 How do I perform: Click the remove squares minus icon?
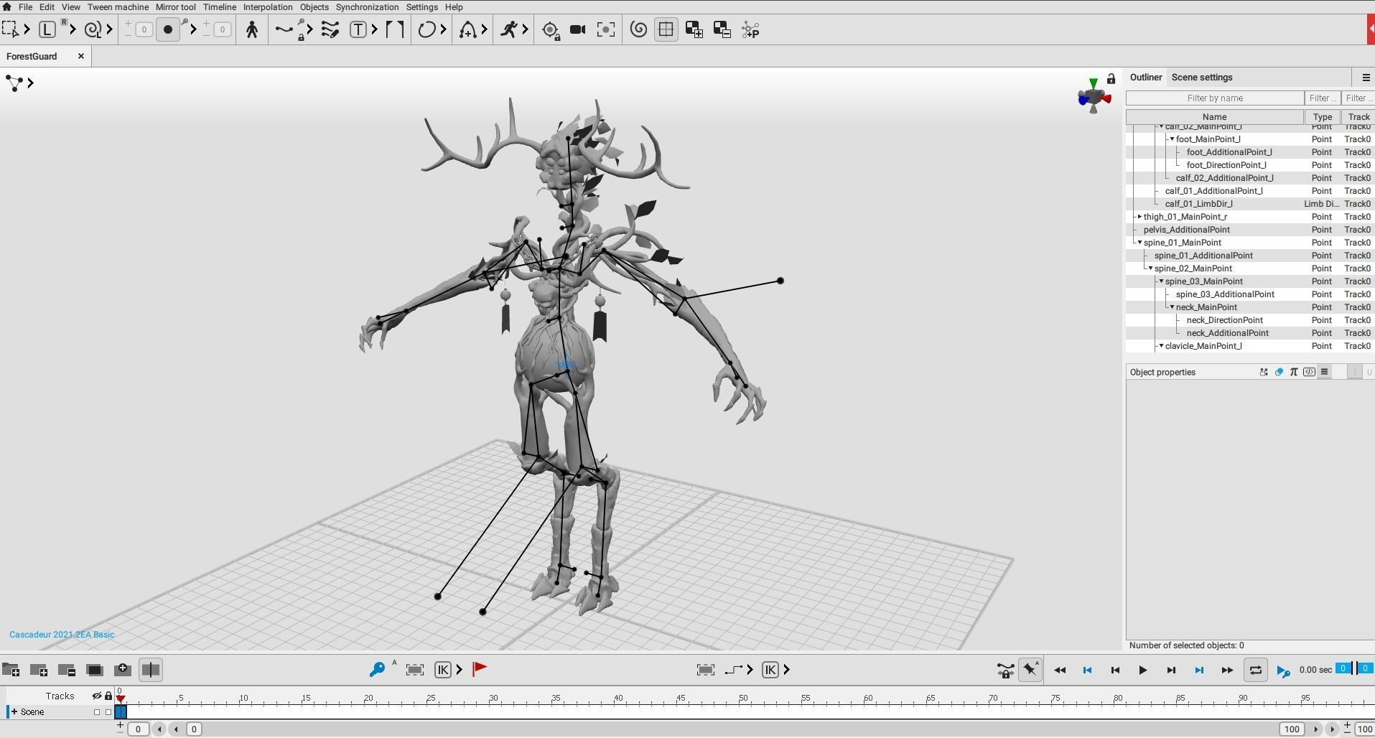point(722,29)
